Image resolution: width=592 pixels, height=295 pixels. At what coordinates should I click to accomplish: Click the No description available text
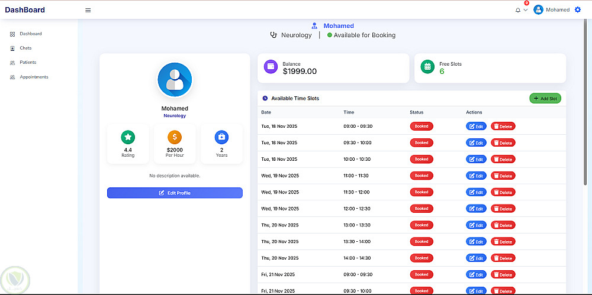[x=175, y=176]
